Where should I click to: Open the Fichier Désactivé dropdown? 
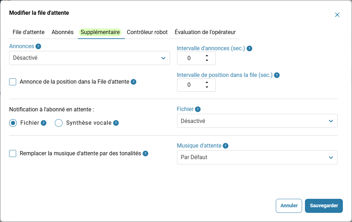[x=257, y=121]
